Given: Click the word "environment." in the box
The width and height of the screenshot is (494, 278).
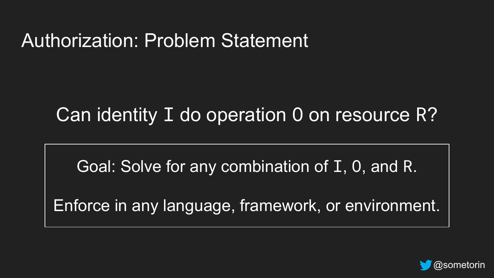Looking at the screenshot, I should click(392, 206).
